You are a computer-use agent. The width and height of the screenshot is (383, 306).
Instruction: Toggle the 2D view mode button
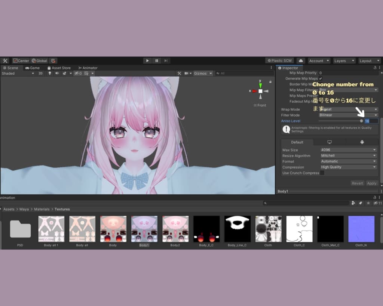(x=41, y=74)
